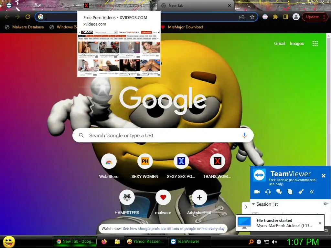Collapse TeamViewer toolbar with the double arrows
This screenshot has height=248, width=331.
click(x=312, y=192)
